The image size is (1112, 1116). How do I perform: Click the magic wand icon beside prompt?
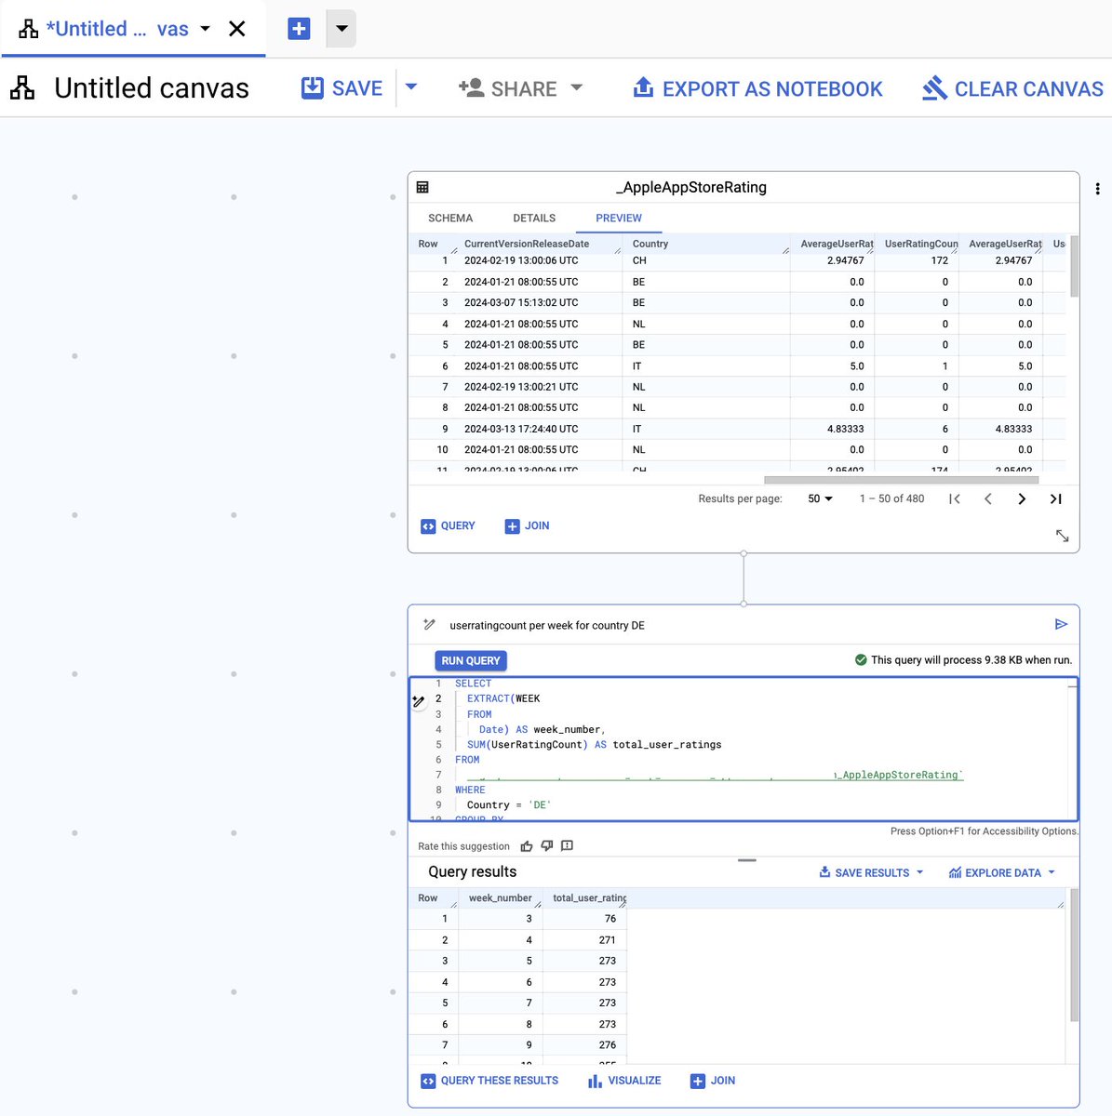coord(429,624)
